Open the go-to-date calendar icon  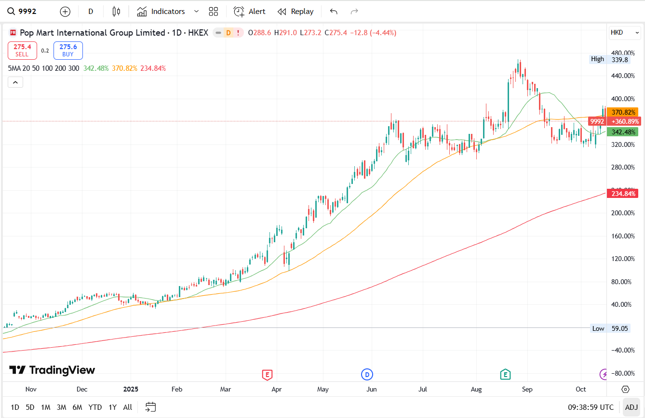click(151, 407)
